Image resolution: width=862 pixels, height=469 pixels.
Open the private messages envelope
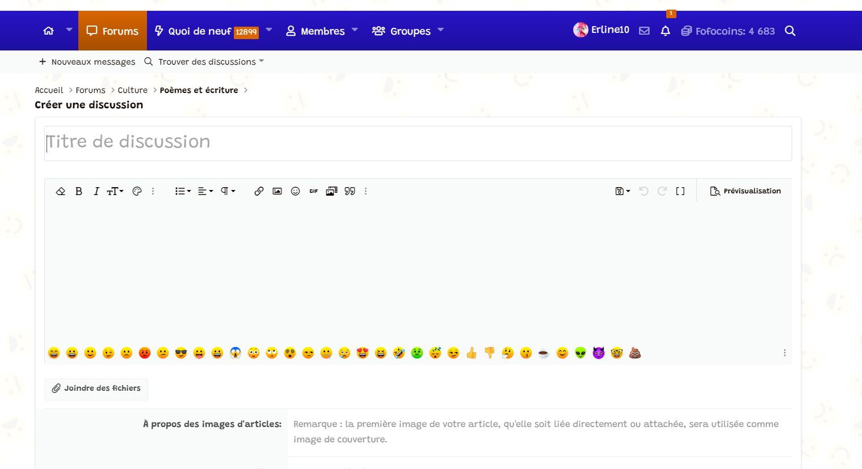point(644,31)
